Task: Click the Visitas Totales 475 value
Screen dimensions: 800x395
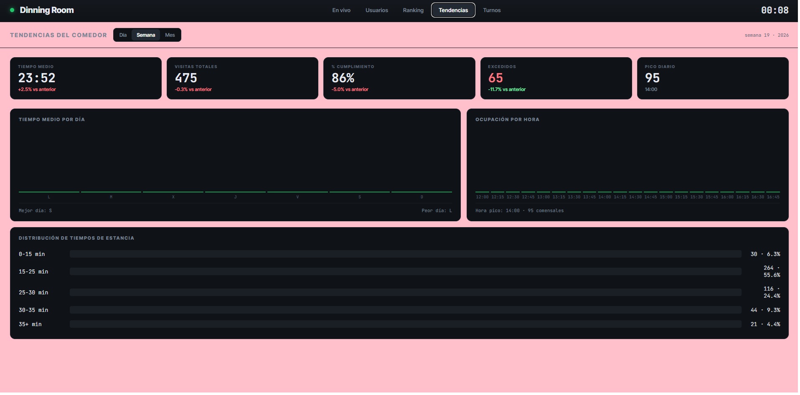Action: point(186,78)
